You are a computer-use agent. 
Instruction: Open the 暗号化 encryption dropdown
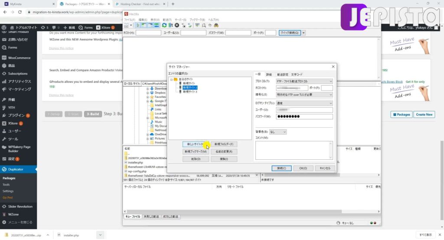click(304, 95)
